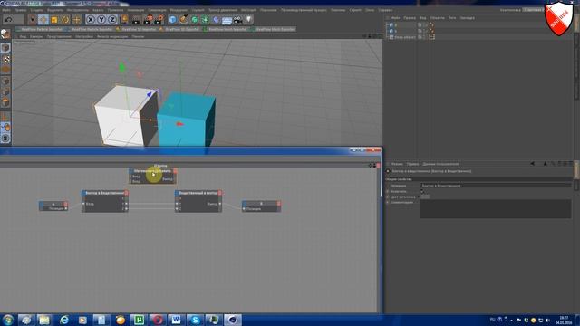The image size is (580, 326).
Task: Activate the Rotate tool
Action: tap(65, 20)
